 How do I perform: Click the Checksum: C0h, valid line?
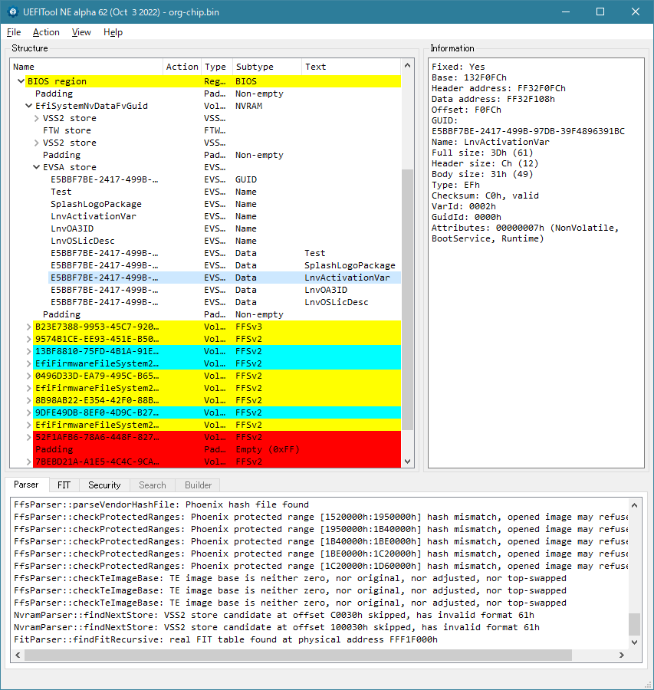(485, 195)
